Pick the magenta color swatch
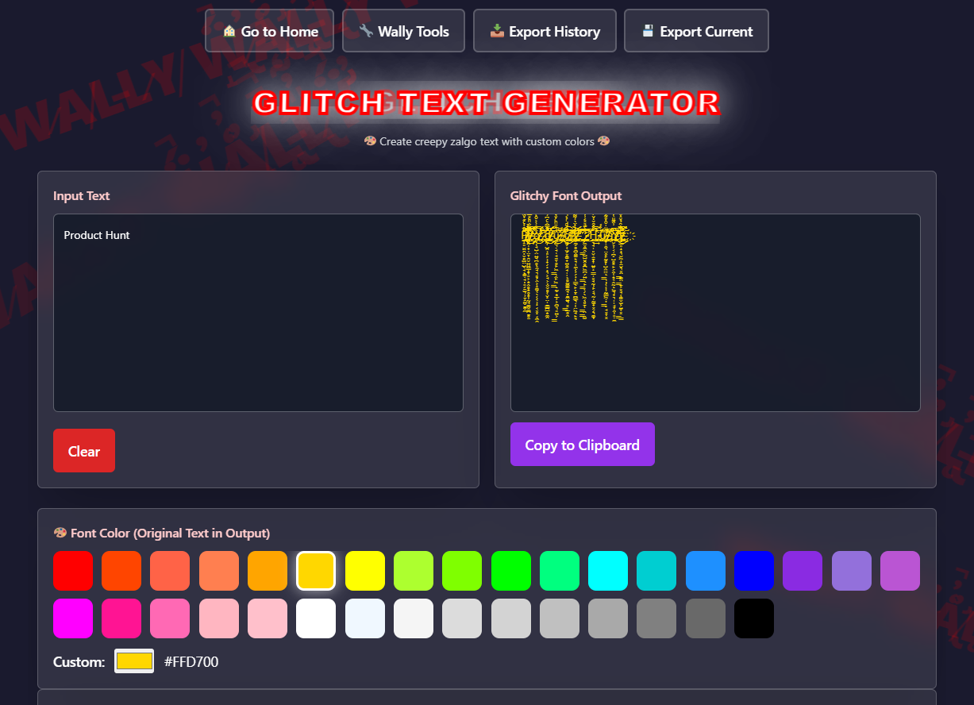This screenshot has width=974, height=705. pos(73,618)
